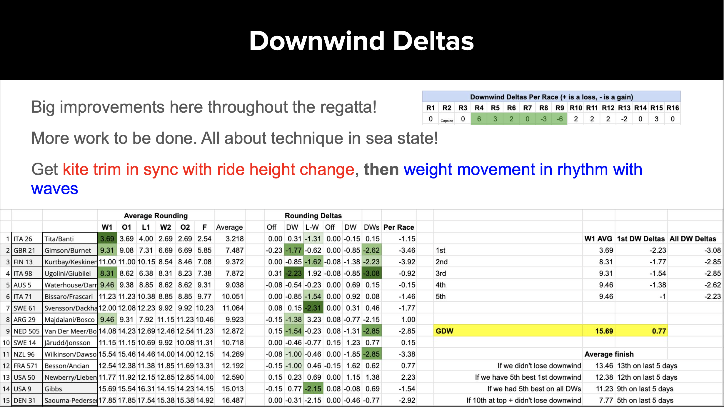Click the blue 'weight movement in rhythm with' text
This screenshot has width=724, height=407.
click(523, 169)
